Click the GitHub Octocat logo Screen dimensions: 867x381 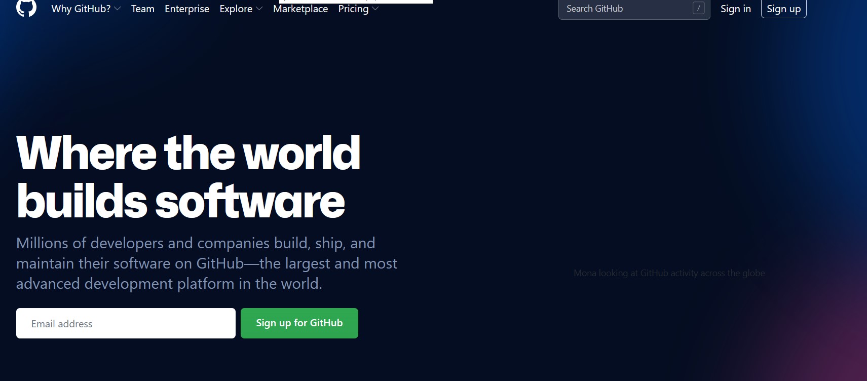(26, 8)
